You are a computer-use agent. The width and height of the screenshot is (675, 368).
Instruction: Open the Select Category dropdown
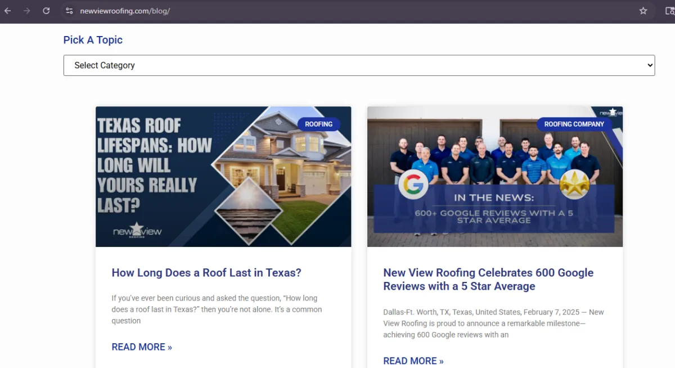pos(359,65)
